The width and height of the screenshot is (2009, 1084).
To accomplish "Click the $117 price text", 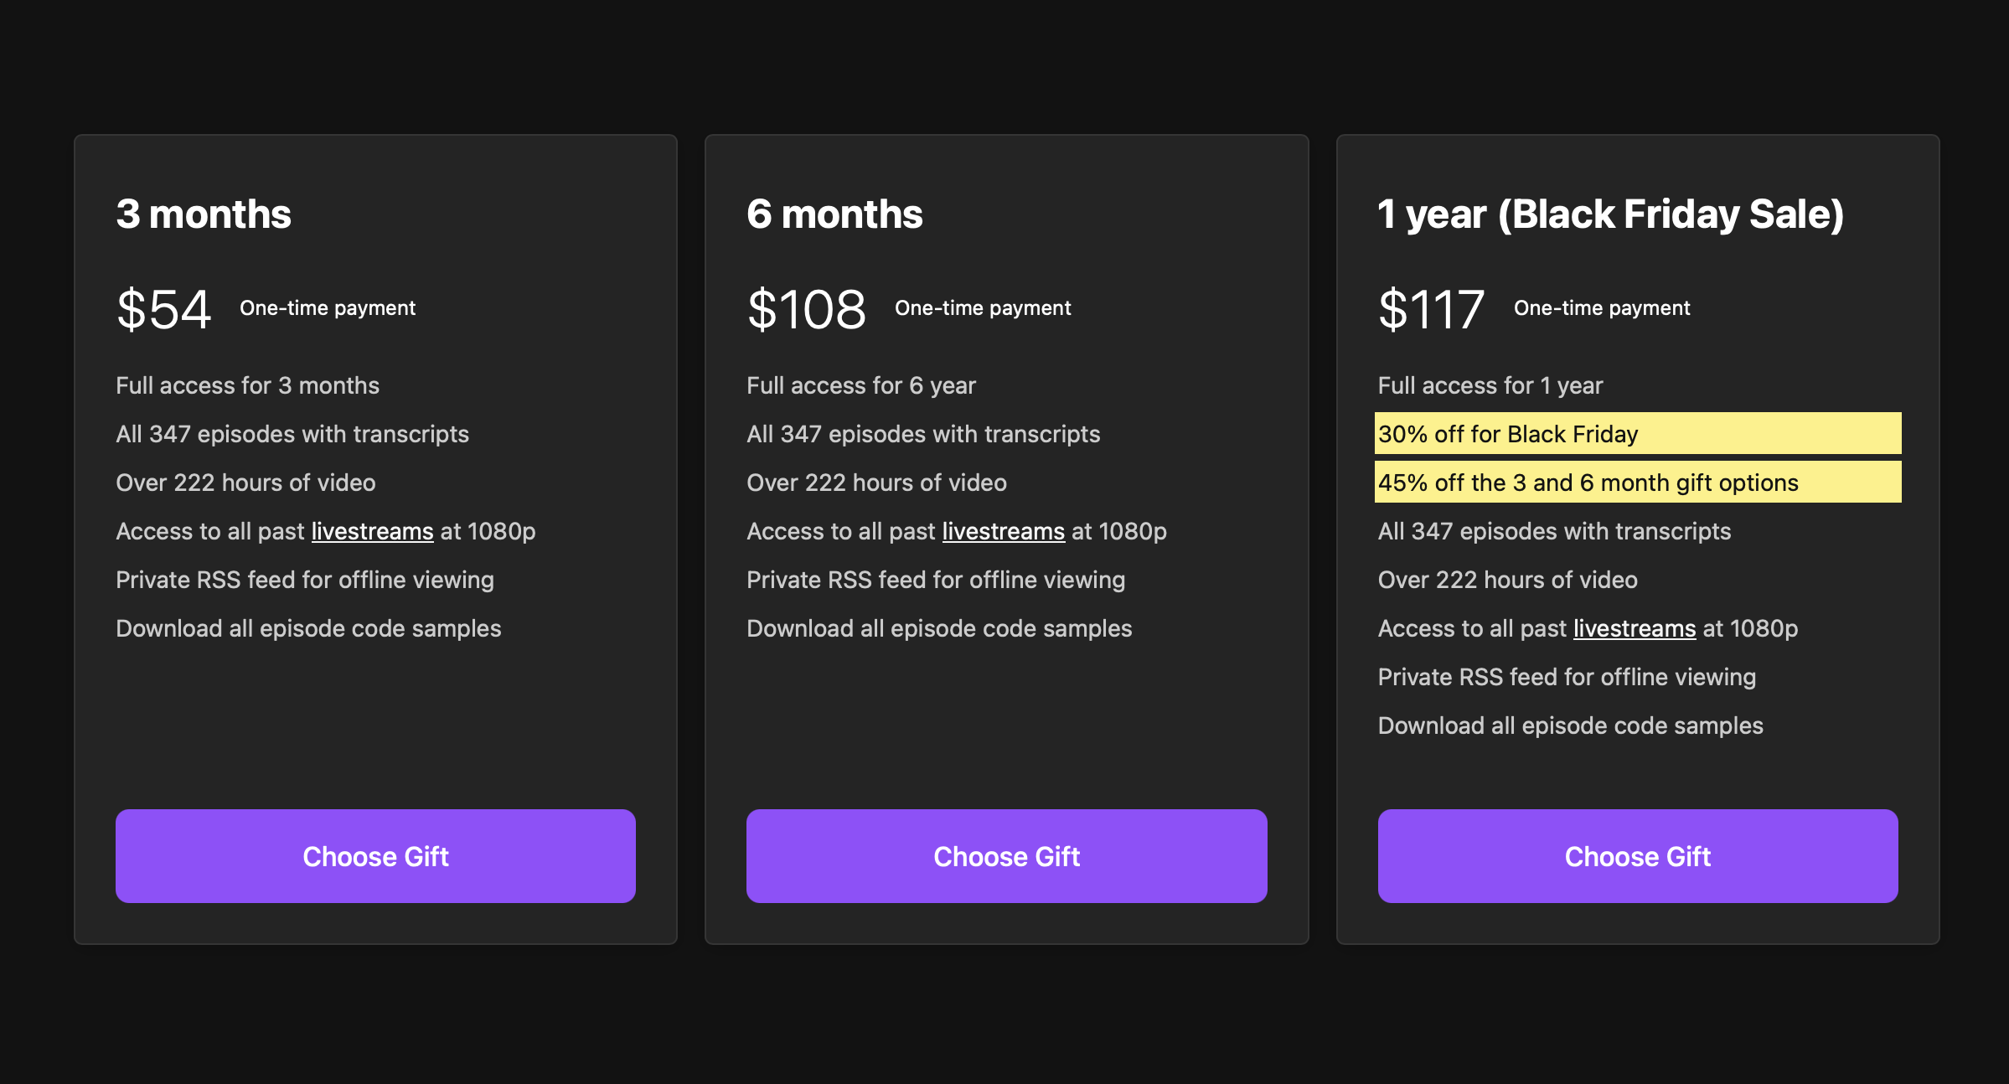I will (1431, 308).
